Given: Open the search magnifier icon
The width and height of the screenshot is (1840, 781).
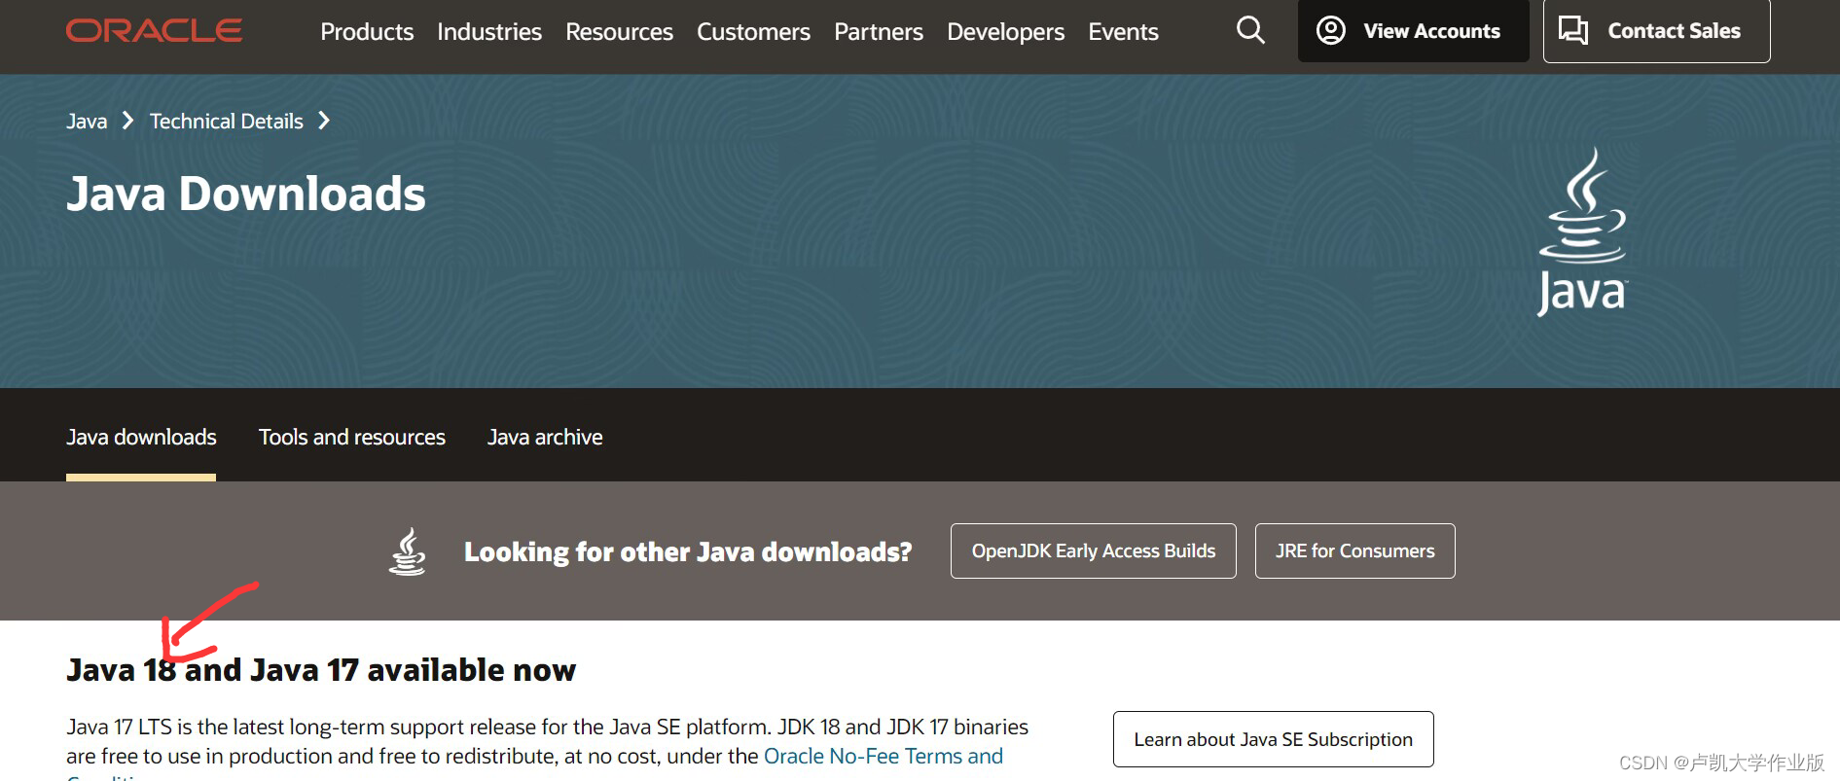Looking at the screenshot, I should (x=1250, y=31).
